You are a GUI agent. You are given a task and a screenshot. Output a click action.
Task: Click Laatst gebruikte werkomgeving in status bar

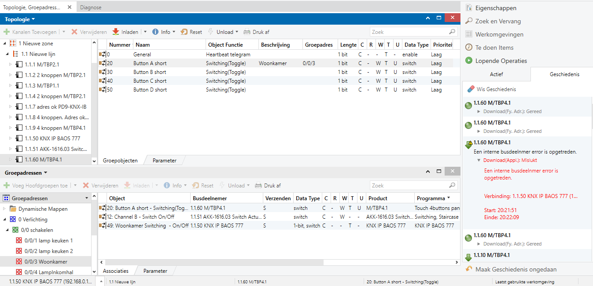pyautogui.click(x=525, y=282)
